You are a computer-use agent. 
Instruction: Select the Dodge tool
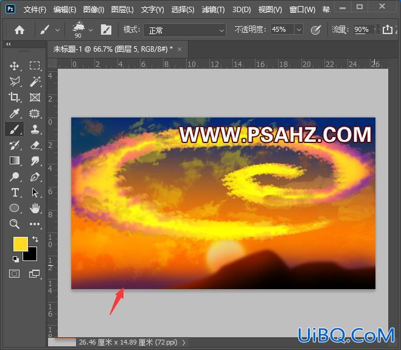point(15,177)
